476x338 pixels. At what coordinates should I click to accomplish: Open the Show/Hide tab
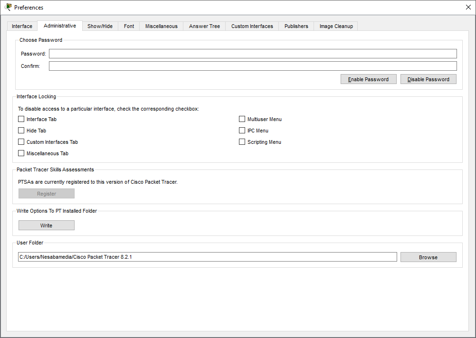[100, 26]
